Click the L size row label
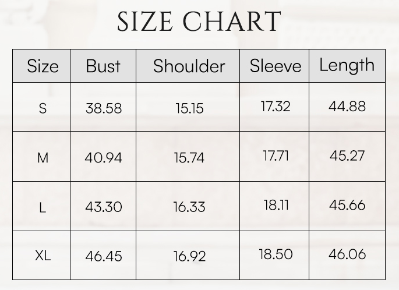Screen dimensions: 399x290 tap(43, 207)
